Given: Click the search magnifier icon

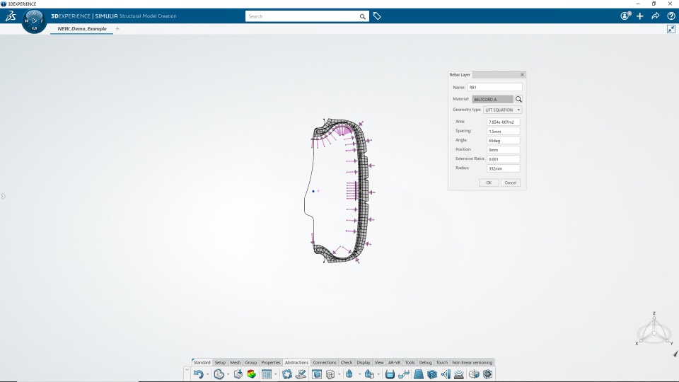Looking at the screenshot, I should [362, 16].
